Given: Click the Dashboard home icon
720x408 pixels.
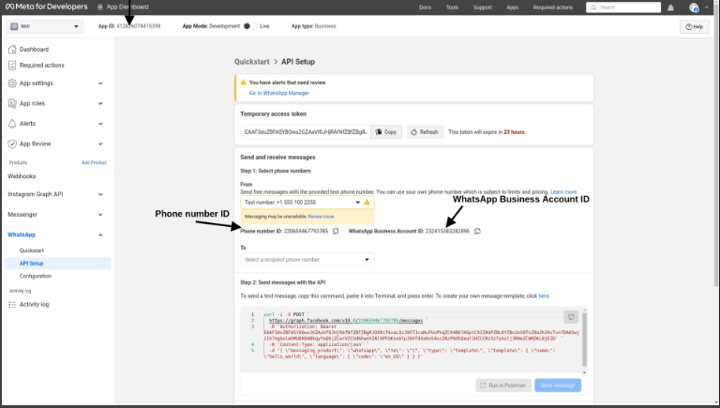Looking at the screenshot, I should click(12, 49).
